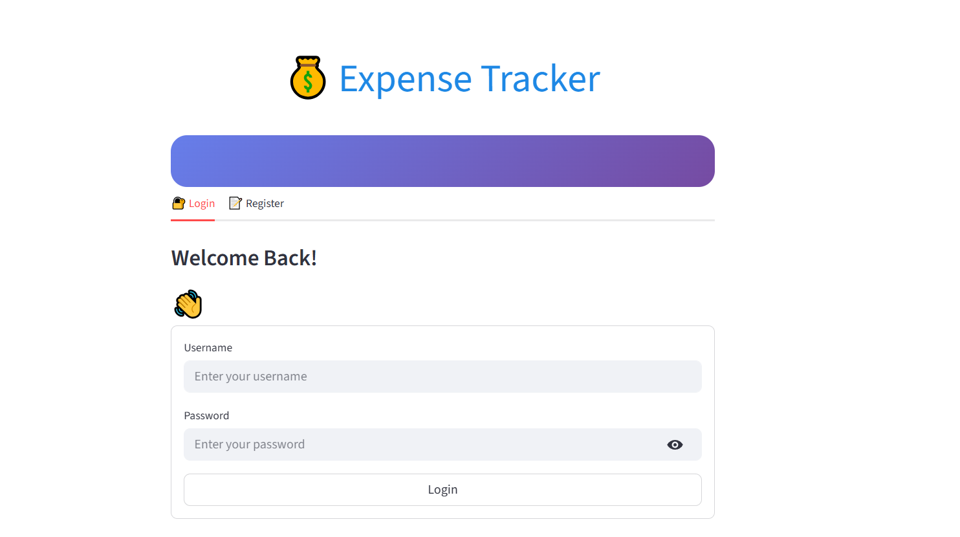Click the lock icon on Login tab

(179, 203)
